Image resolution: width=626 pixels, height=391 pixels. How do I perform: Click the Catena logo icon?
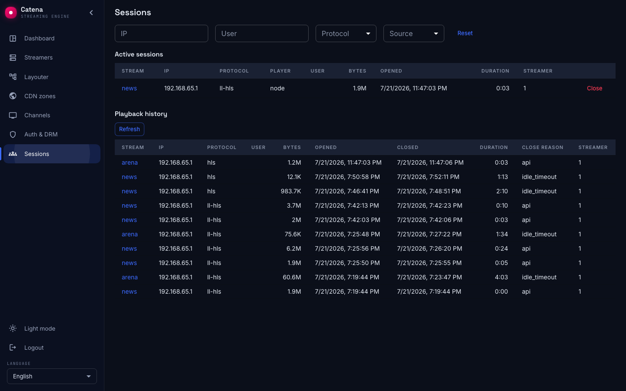pos(11,13)
